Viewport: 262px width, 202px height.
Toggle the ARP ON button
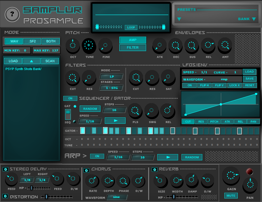pos(97,156)
